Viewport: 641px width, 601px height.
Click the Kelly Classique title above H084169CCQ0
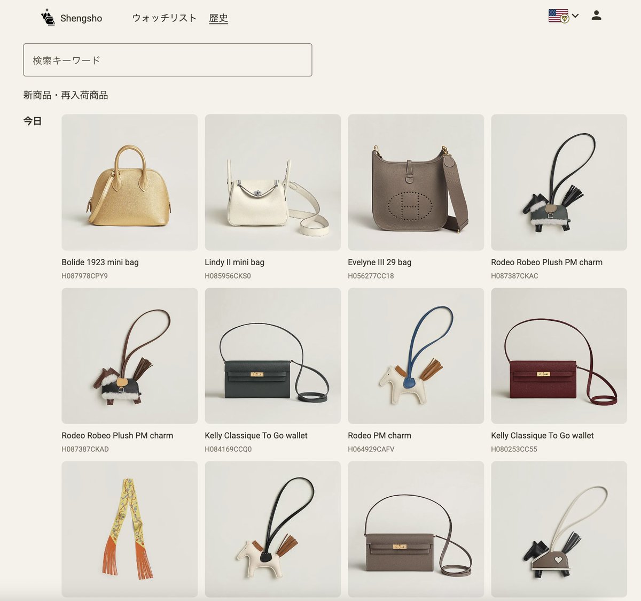[x=256, y=435]
